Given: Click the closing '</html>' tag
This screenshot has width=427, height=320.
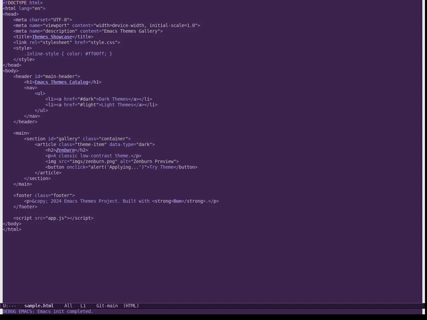Looking at the screenshot, I should pyautogui.click(x=12, y=229).
